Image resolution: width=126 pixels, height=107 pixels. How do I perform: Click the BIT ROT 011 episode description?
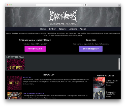click(x=56, y=82)
